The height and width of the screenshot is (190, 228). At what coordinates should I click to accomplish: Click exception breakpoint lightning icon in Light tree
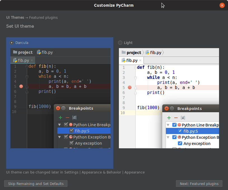(x=179, y=137)
